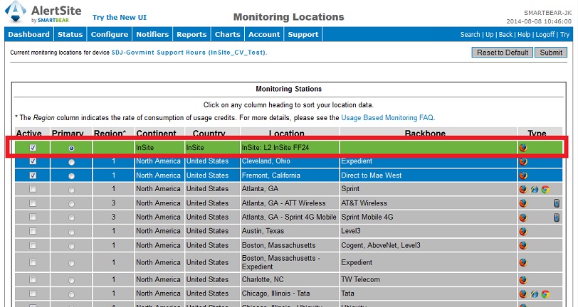Open Try the New UI link

coord(120,17)
